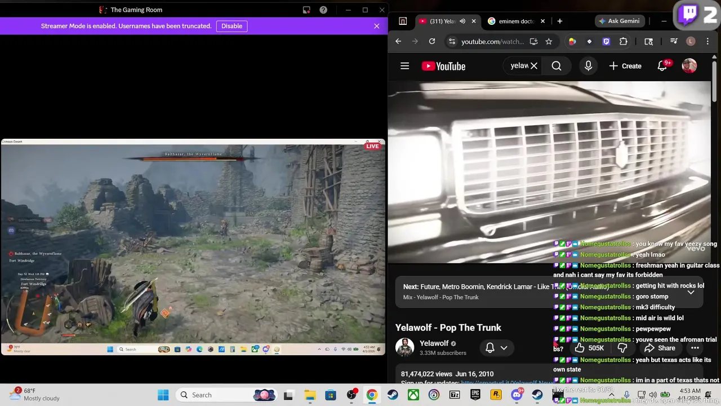Open more actions for the video

[x=695, y=348]
